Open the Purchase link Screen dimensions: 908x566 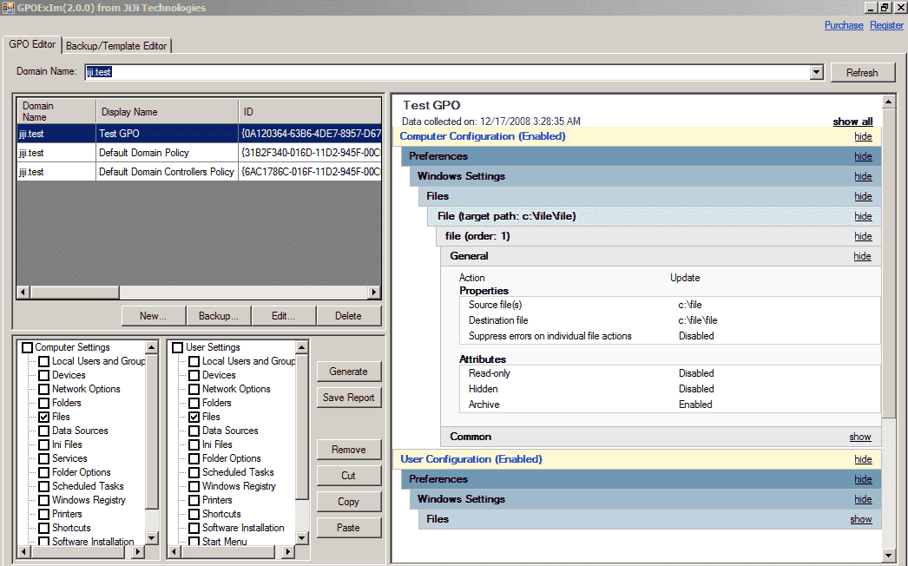843,25
